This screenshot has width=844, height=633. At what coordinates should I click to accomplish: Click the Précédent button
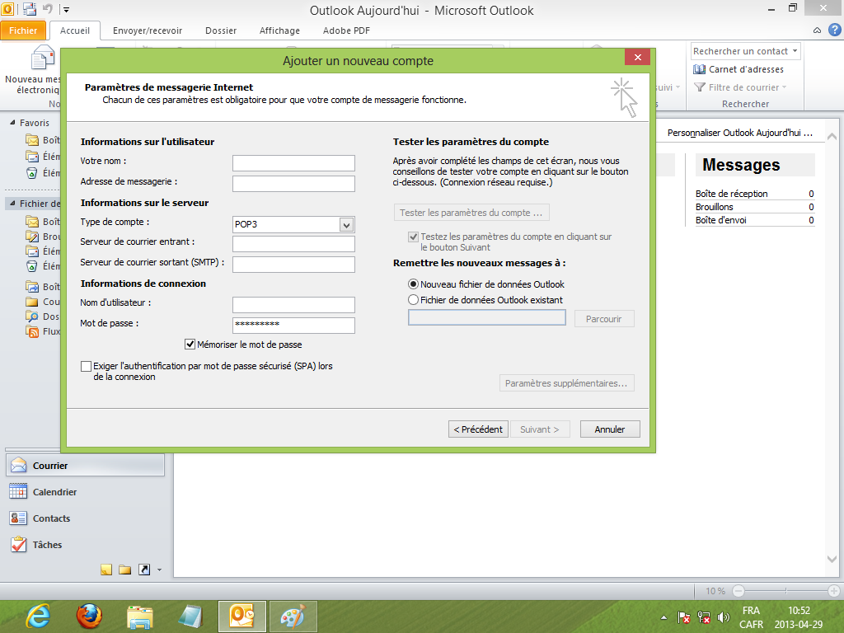478,429
